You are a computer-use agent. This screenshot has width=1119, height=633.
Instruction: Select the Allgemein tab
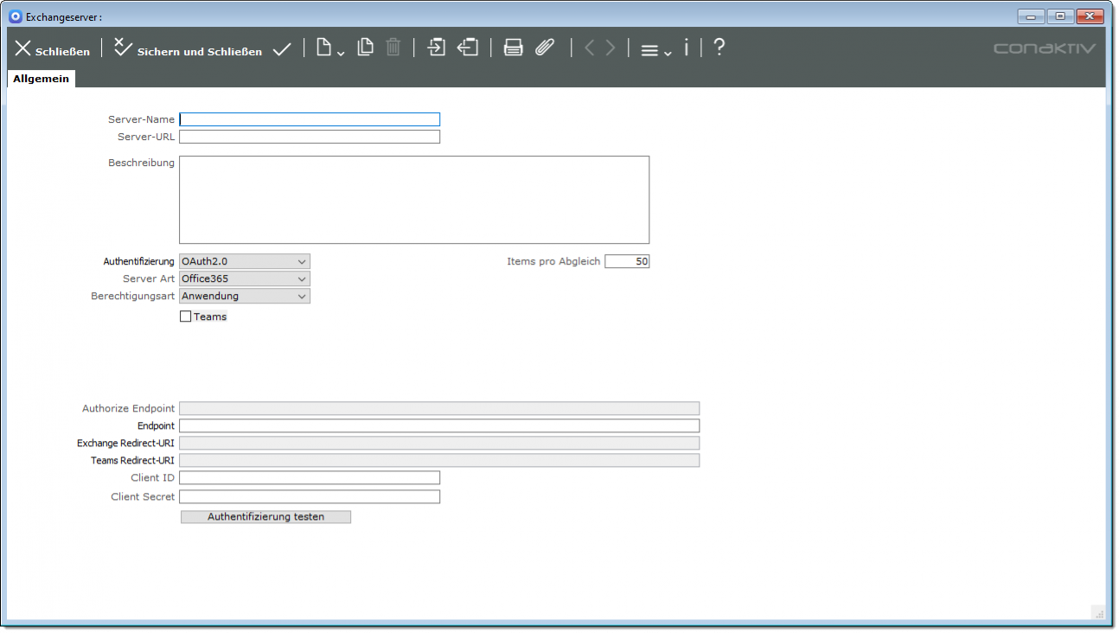(41, 79)
